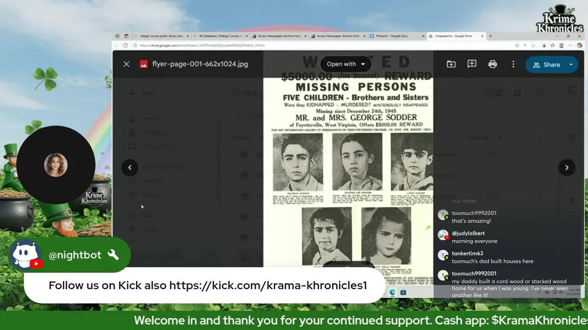Close the flyer image preview
Screen dimensions: 588x330
click(x=126, y=64)
